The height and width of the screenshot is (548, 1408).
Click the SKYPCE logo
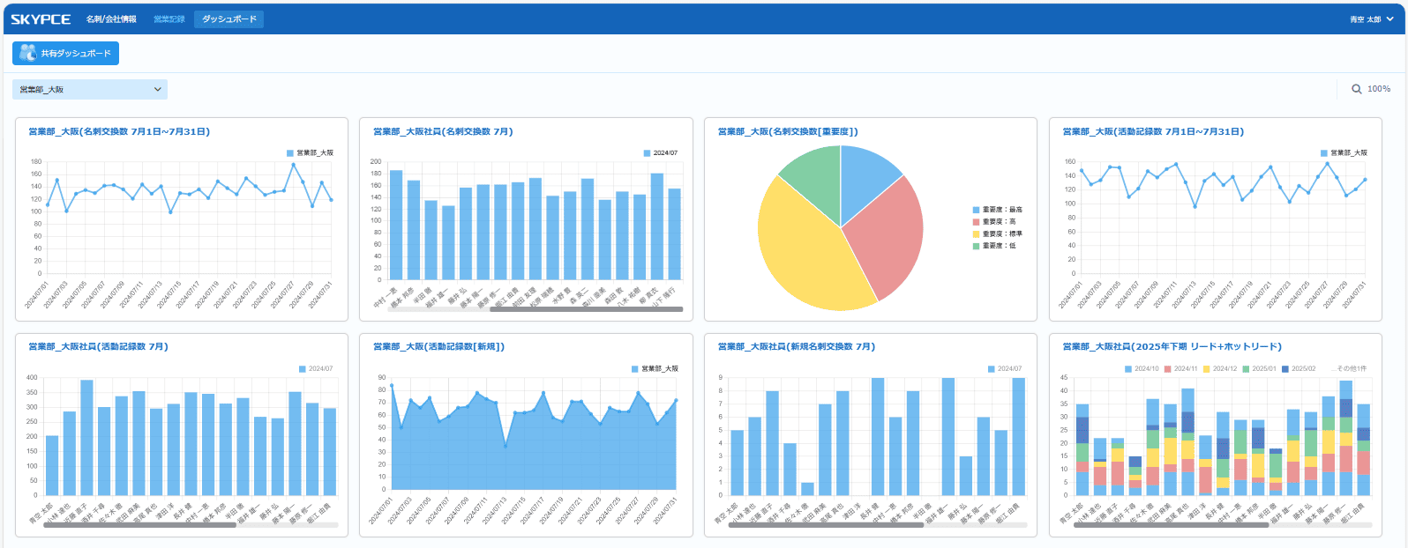click(41, 19)
